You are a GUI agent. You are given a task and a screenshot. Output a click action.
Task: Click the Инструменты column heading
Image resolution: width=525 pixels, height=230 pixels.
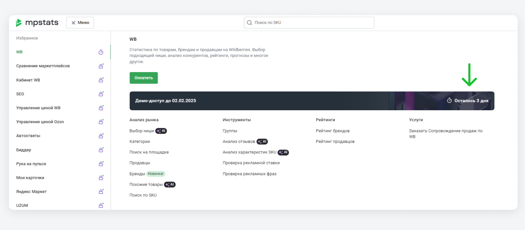tap(237, 120)
